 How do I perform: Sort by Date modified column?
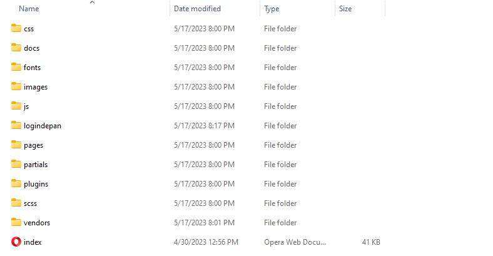[x=197, y=9]
